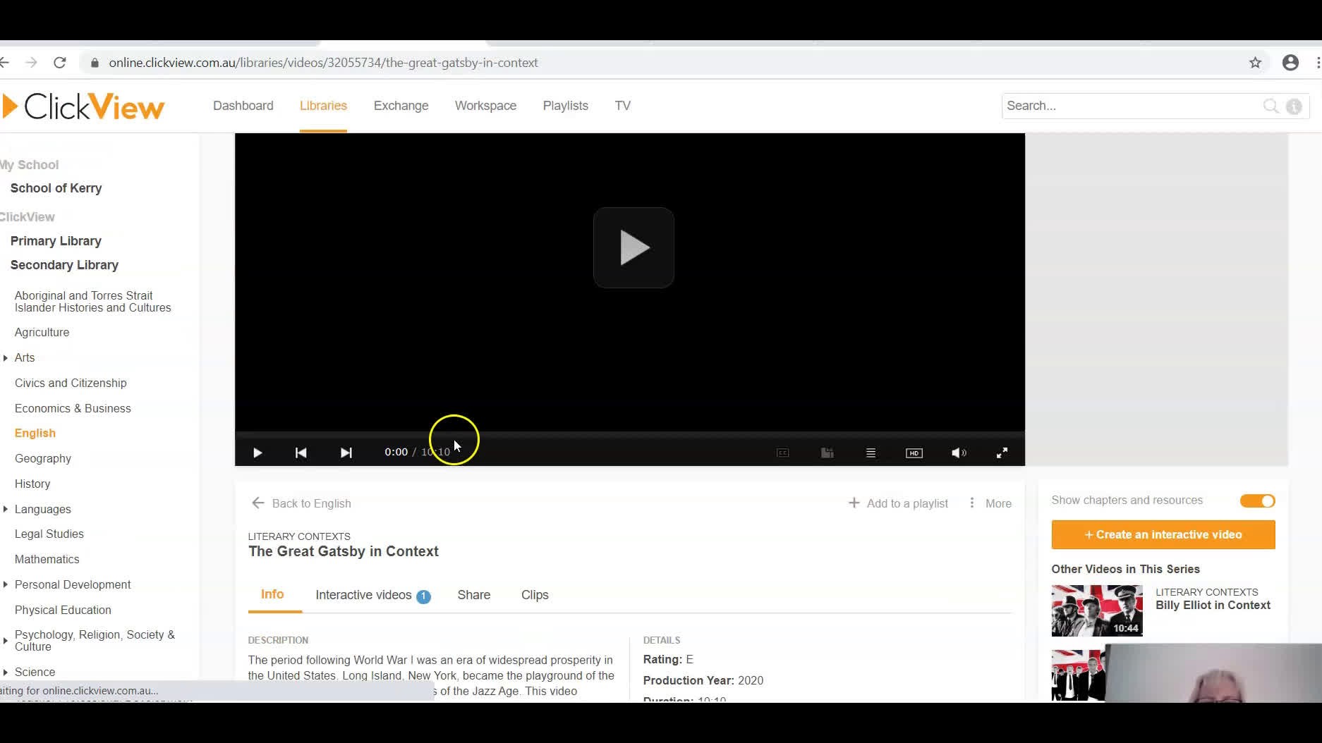The image size is (1322, 743).
Task: Click the browser address bar URL
Action: pyautogui.click(x=323, y=63)
